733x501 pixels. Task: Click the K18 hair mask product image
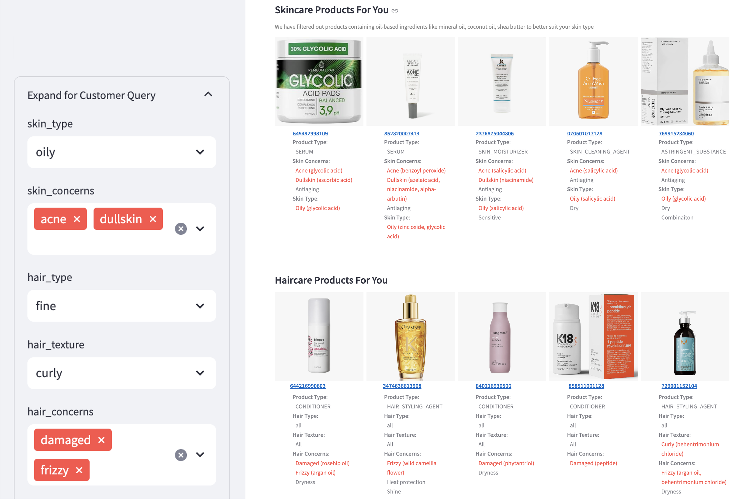(593, 336)
